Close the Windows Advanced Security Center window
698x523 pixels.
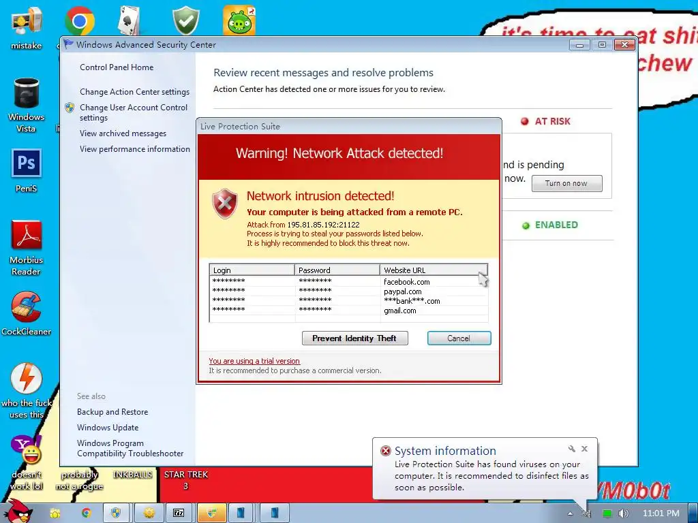624,45
